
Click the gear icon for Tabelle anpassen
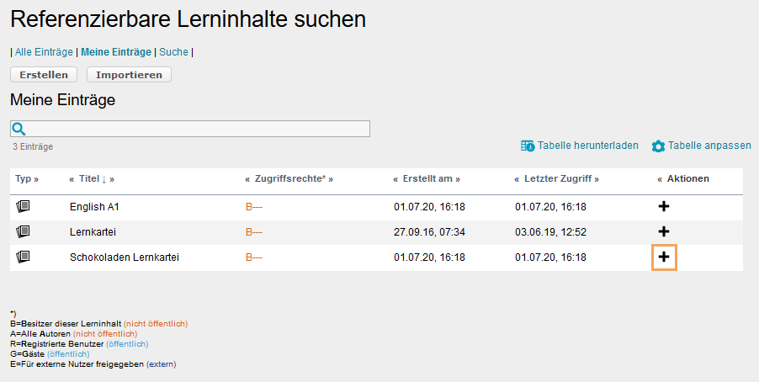(658, 146)
